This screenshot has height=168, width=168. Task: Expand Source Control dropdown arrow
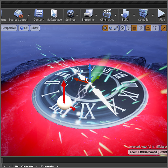point(29,15)
